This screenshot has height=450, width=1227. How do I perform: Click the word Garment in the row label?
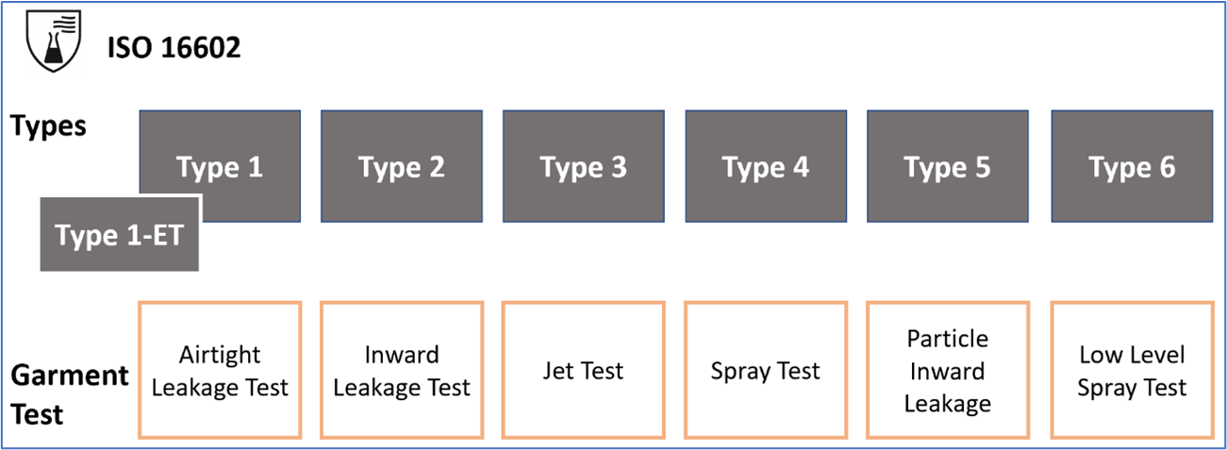(x=70, y=375)
